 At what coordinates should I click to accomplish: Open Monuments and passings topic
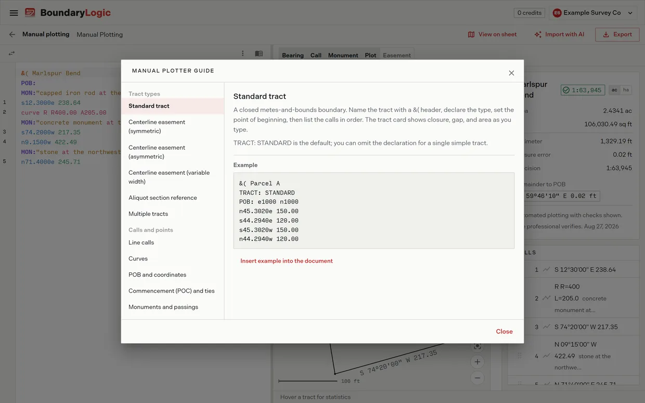(173, 307)
